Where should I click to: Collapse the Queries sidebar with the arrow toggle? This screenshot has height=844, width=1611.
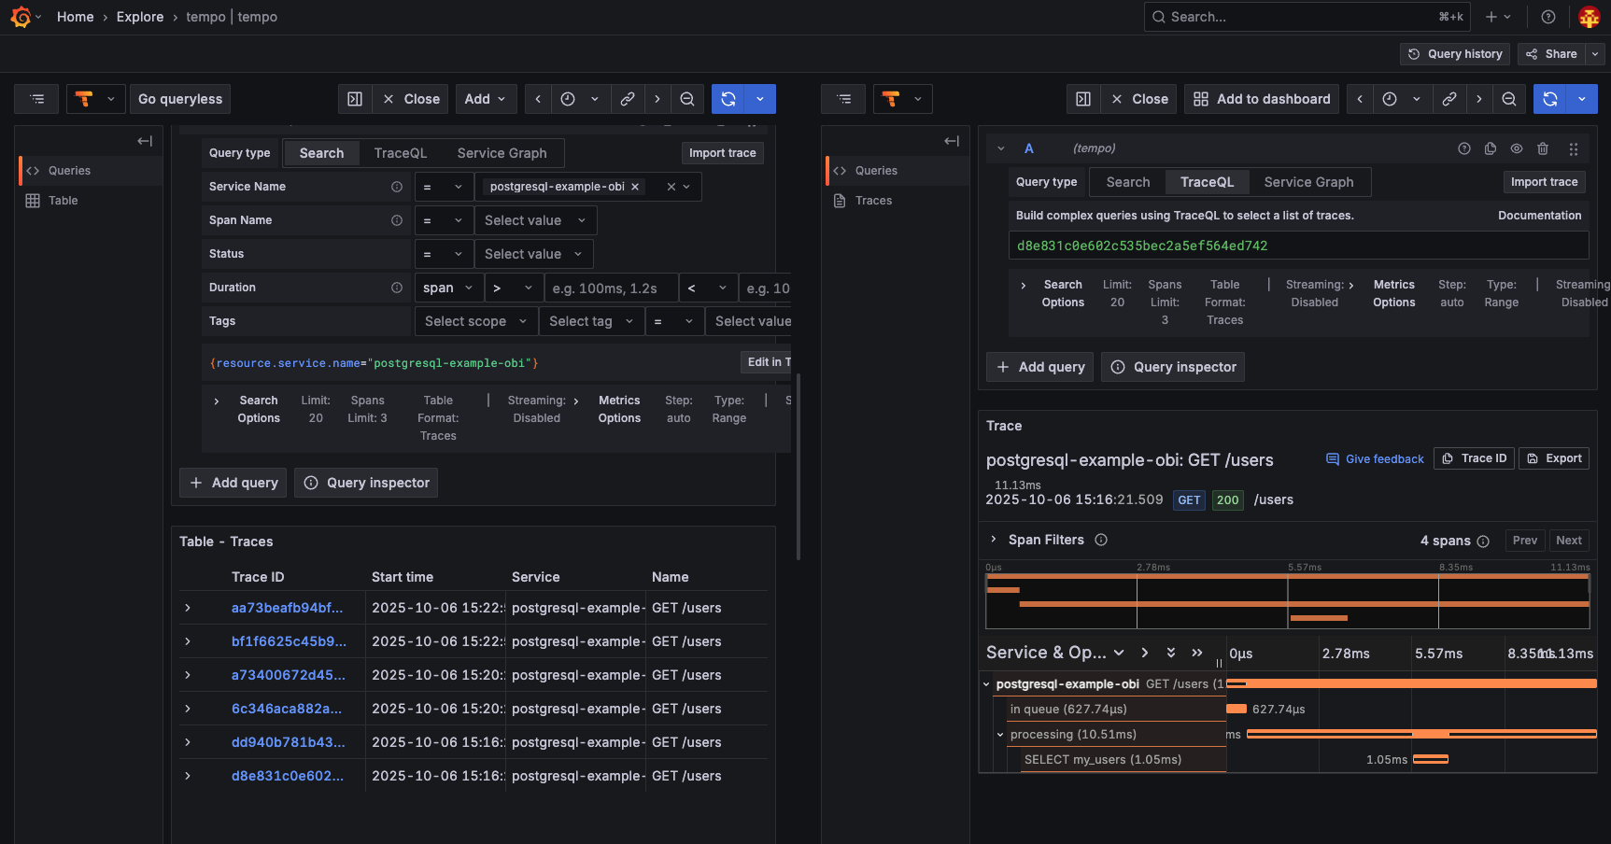(145, 141)
